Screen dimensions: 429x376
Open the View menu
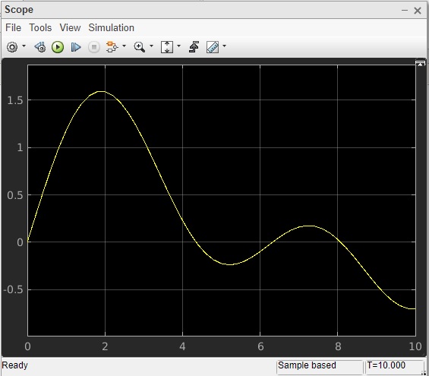[x=70, y=27]
